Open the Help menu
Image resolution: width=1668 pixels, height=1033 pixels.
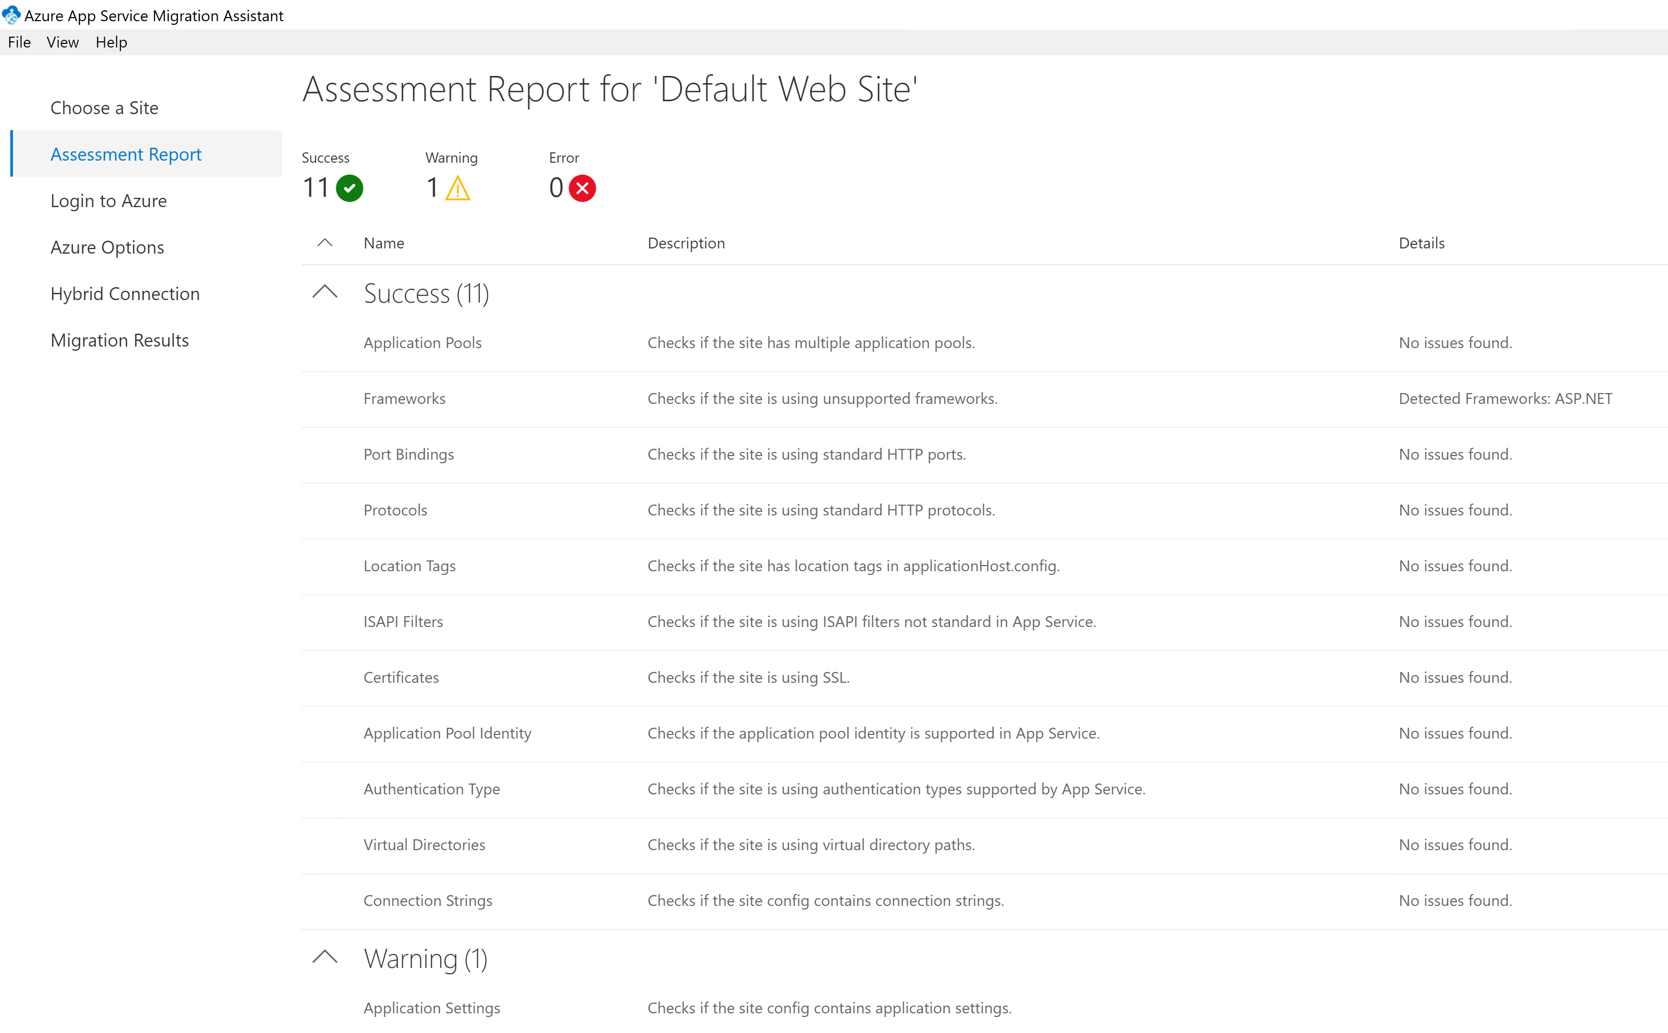pyautogui.click(x=112, y=42)
